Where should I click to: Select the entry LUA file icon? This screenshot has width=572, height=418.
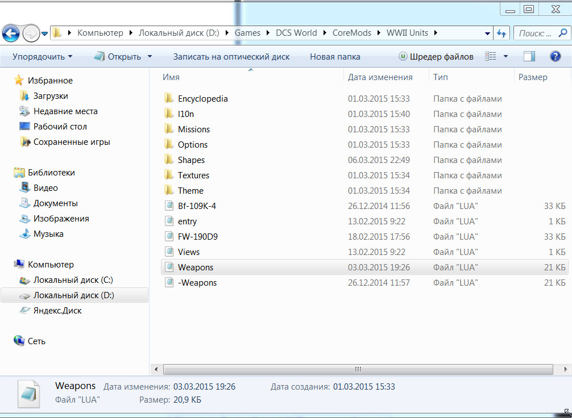coord(169,221)
